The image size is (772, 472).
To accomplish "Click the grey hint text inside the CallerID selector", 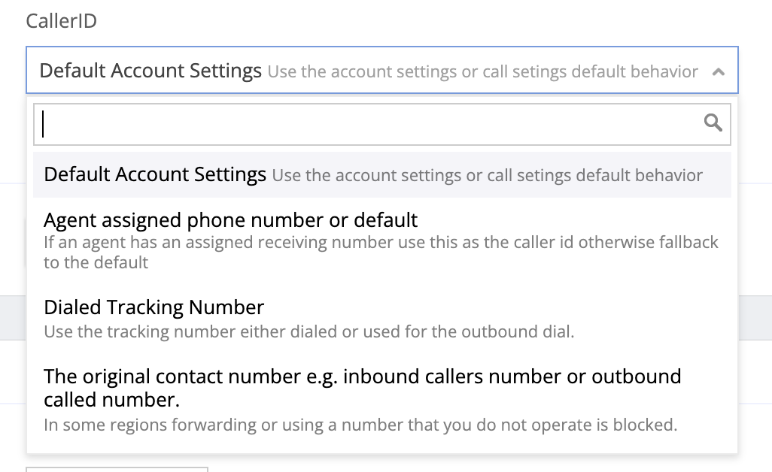I will (482, 72).
